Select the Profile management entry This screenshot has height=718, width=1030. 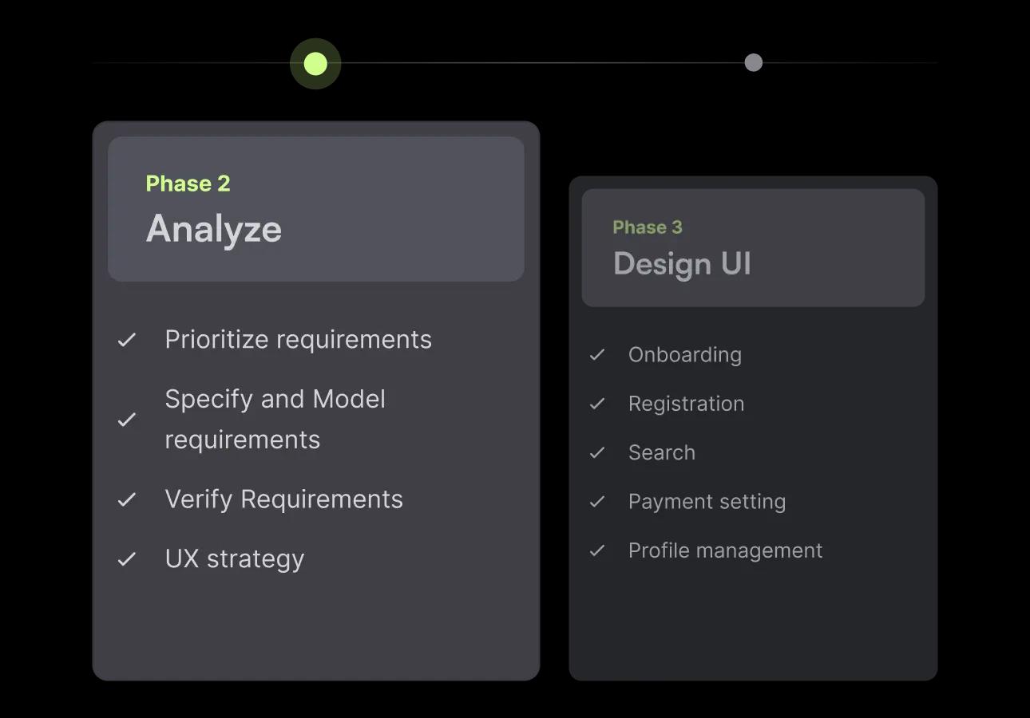click(725, 550)
